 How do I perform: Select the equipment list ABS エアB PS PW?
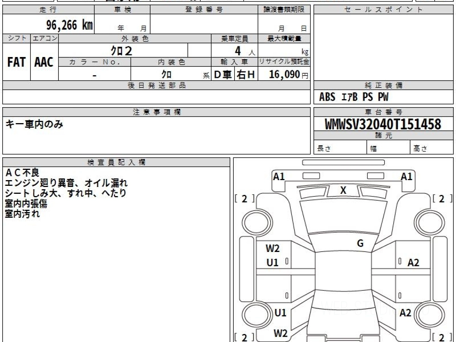click(354, 97)
